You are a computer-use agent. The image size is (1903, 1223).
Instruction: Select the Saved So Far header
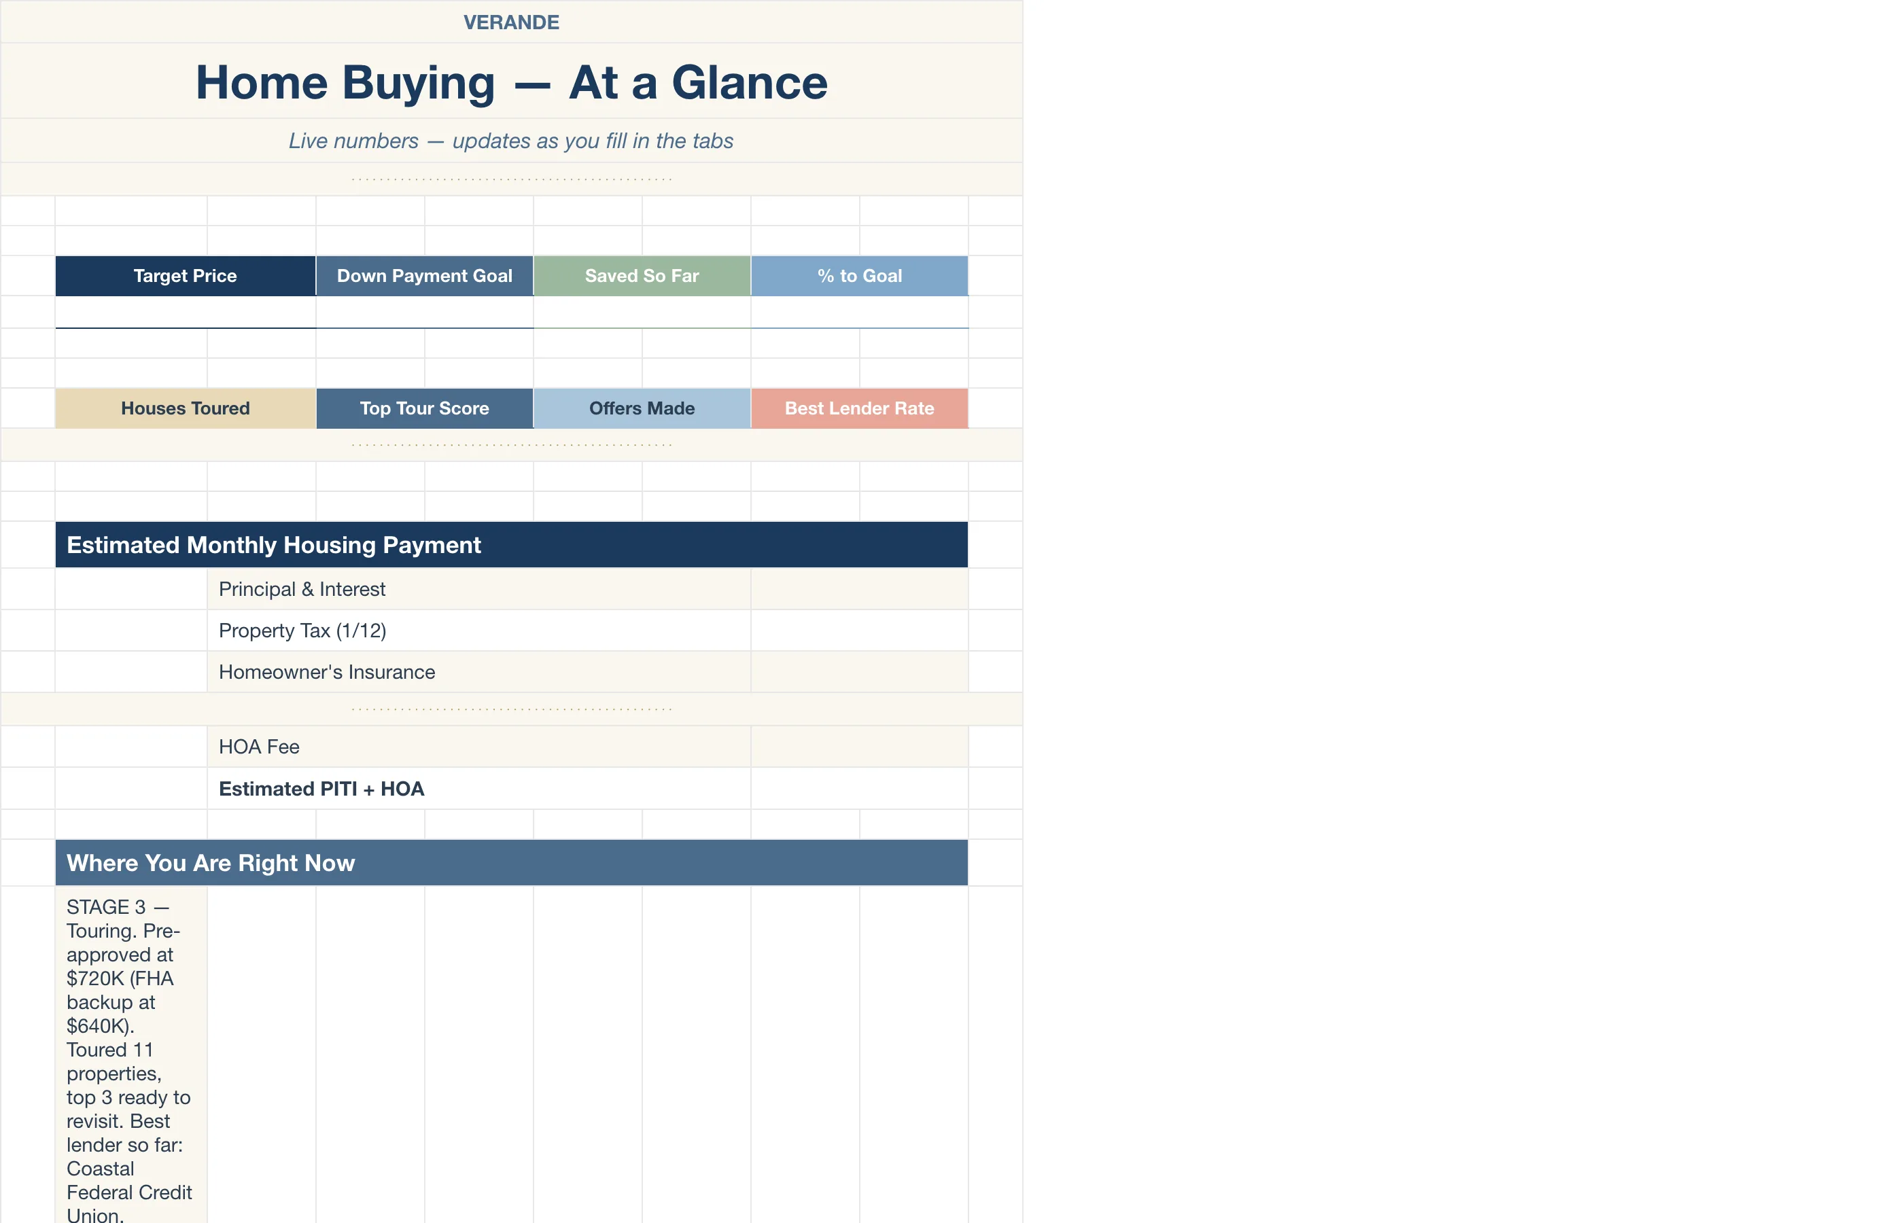(x=642, y=276)
